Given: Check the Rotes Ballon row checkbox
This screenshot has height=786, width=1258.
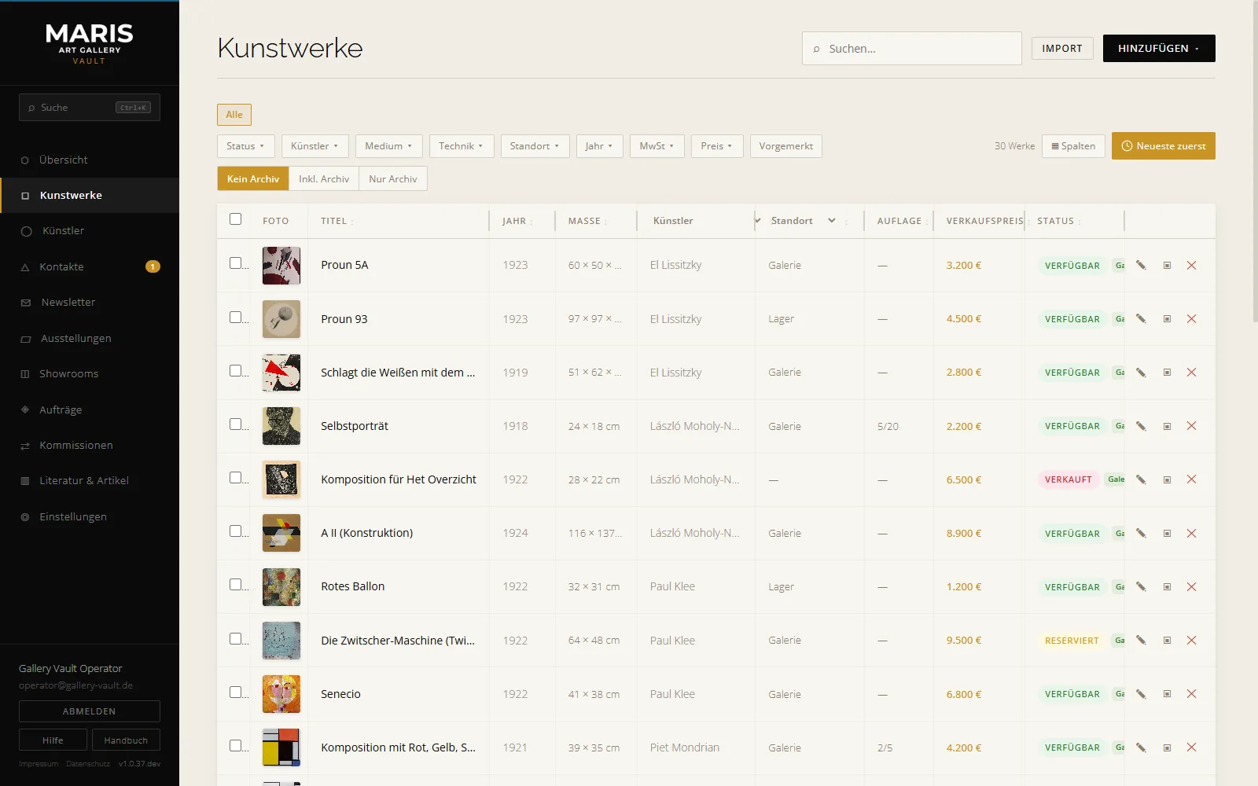Looking at the screenshot, I should tap(235, 585).
